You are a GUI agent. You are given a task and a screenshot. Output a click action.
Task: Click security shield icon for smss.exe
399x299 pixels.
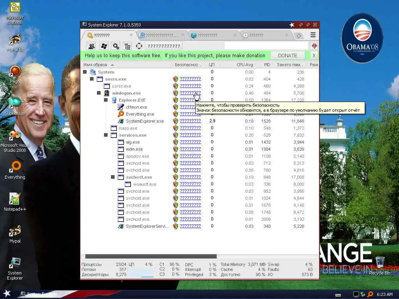coord(175,79)
